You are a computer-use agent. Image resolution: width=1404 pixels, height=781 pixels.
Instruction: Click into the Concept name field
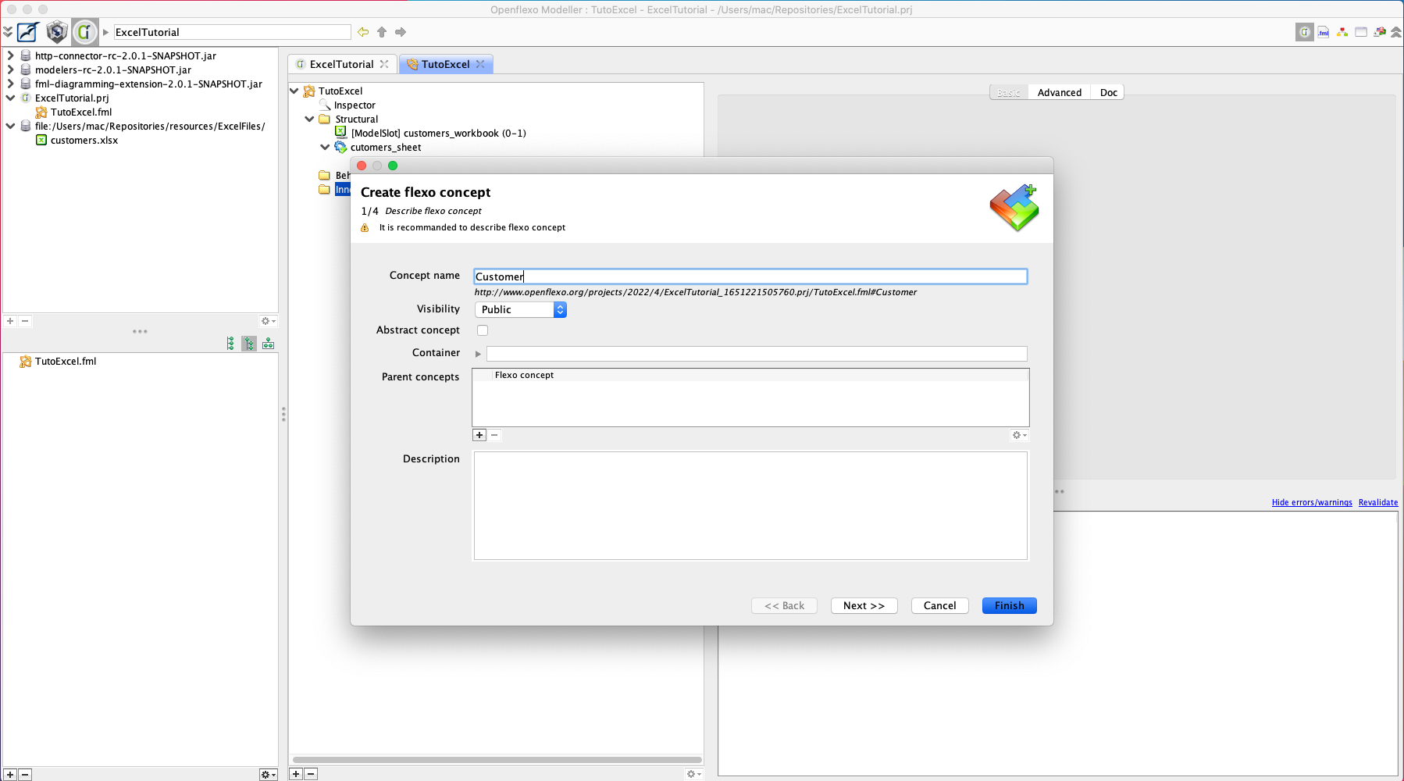coord(750,276)
